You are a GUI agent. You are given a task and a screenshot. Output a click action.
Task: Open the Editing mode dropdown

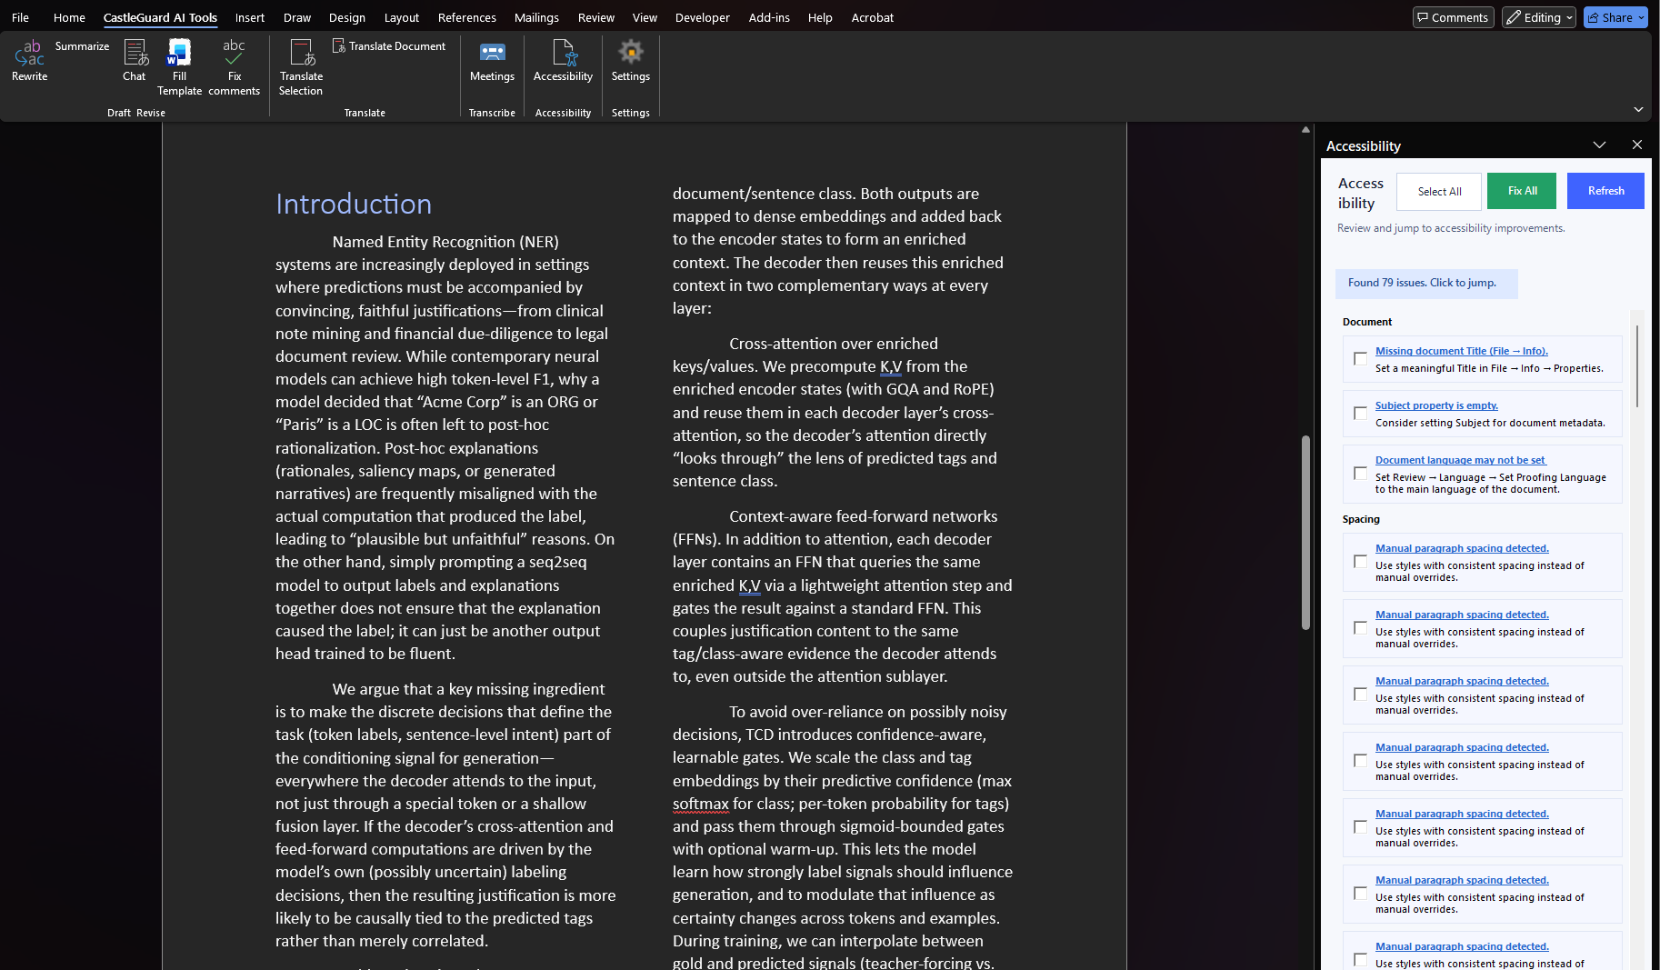coord(1538,17)
